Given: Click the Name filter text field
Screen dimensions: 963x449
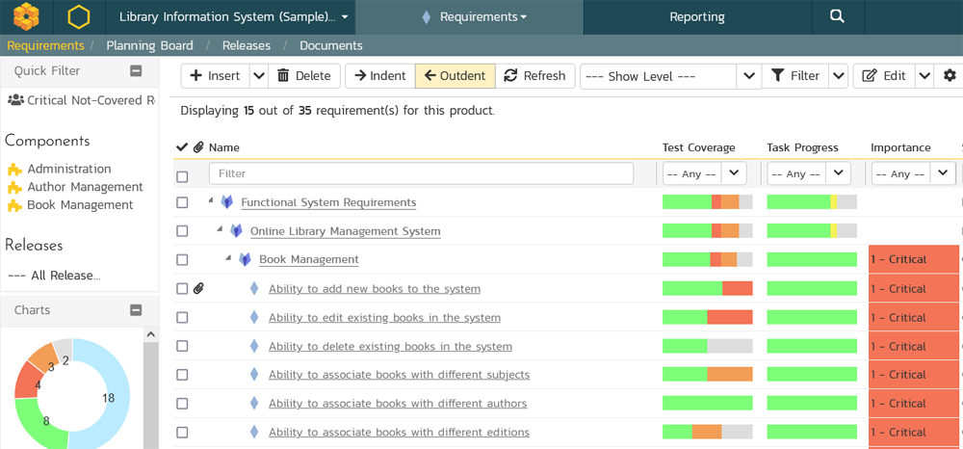Looking at the screenshot, I should point(421,173).
